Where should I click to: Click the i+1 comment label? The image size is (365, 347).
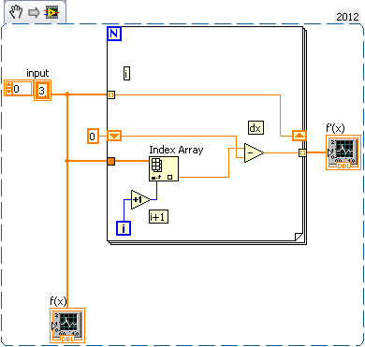point(158,216)
